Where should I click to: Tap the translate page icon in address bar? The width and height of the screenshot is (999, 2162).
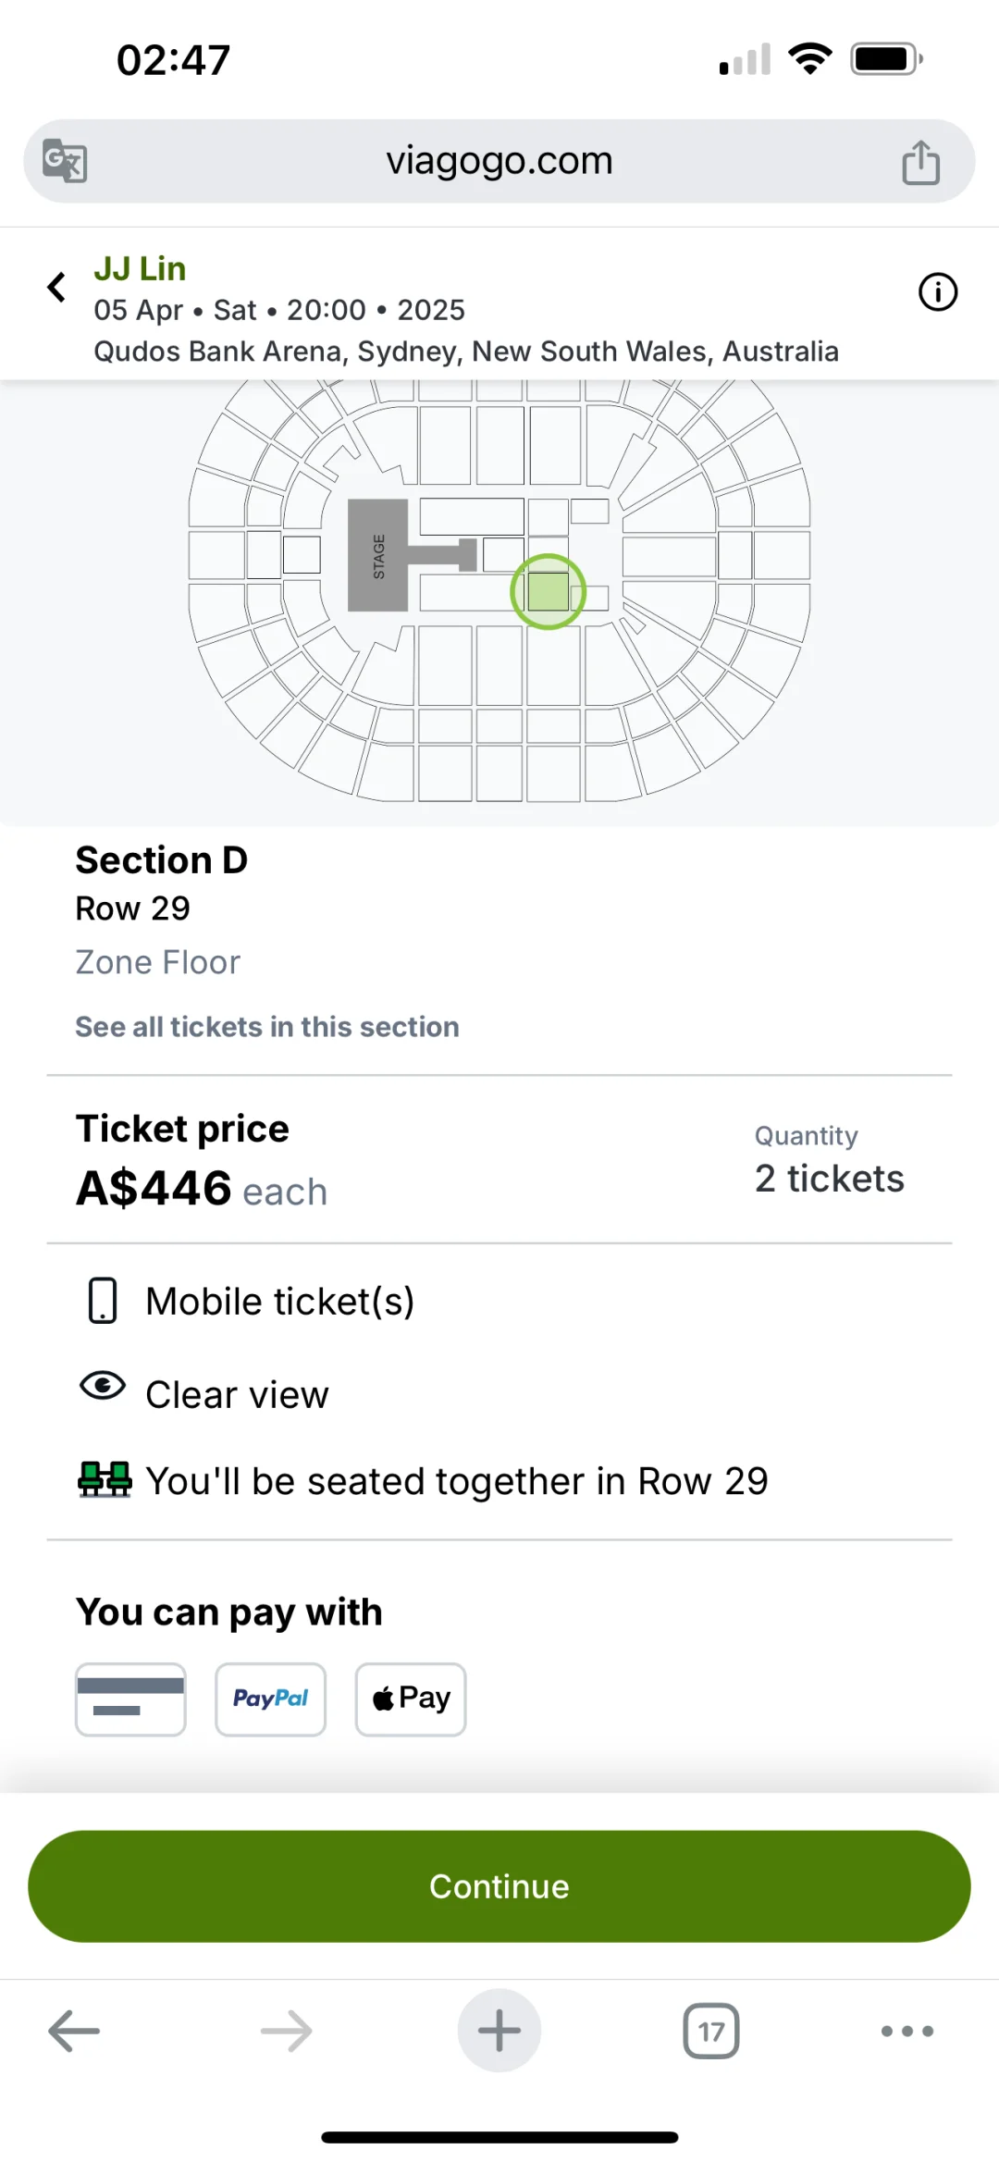click(65, 161)
